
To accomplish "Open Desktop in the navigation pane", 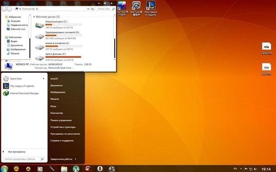I will point(16,29).
